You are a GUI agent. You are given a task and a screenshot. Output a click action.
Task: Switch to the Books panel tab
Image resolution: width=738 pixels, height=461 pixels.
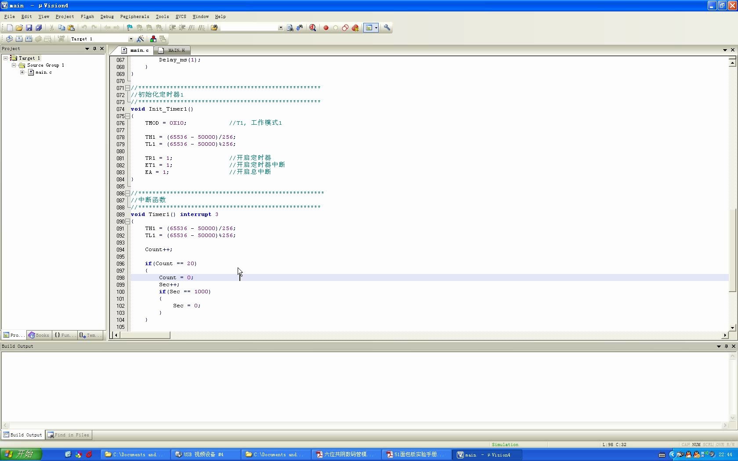click(x=39, y=335)
